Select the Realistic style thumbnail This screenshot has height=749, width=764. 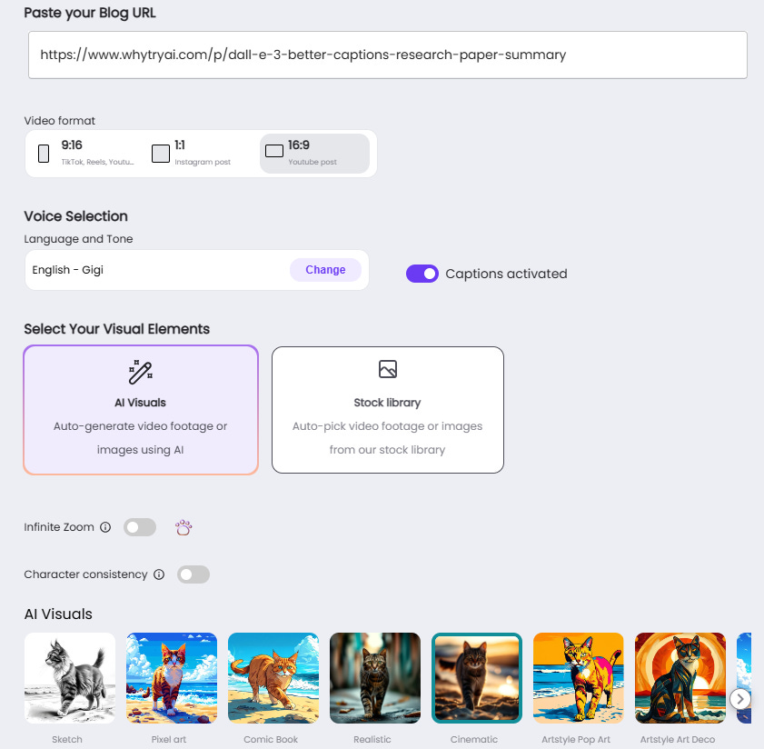click(x=375, y=678)
